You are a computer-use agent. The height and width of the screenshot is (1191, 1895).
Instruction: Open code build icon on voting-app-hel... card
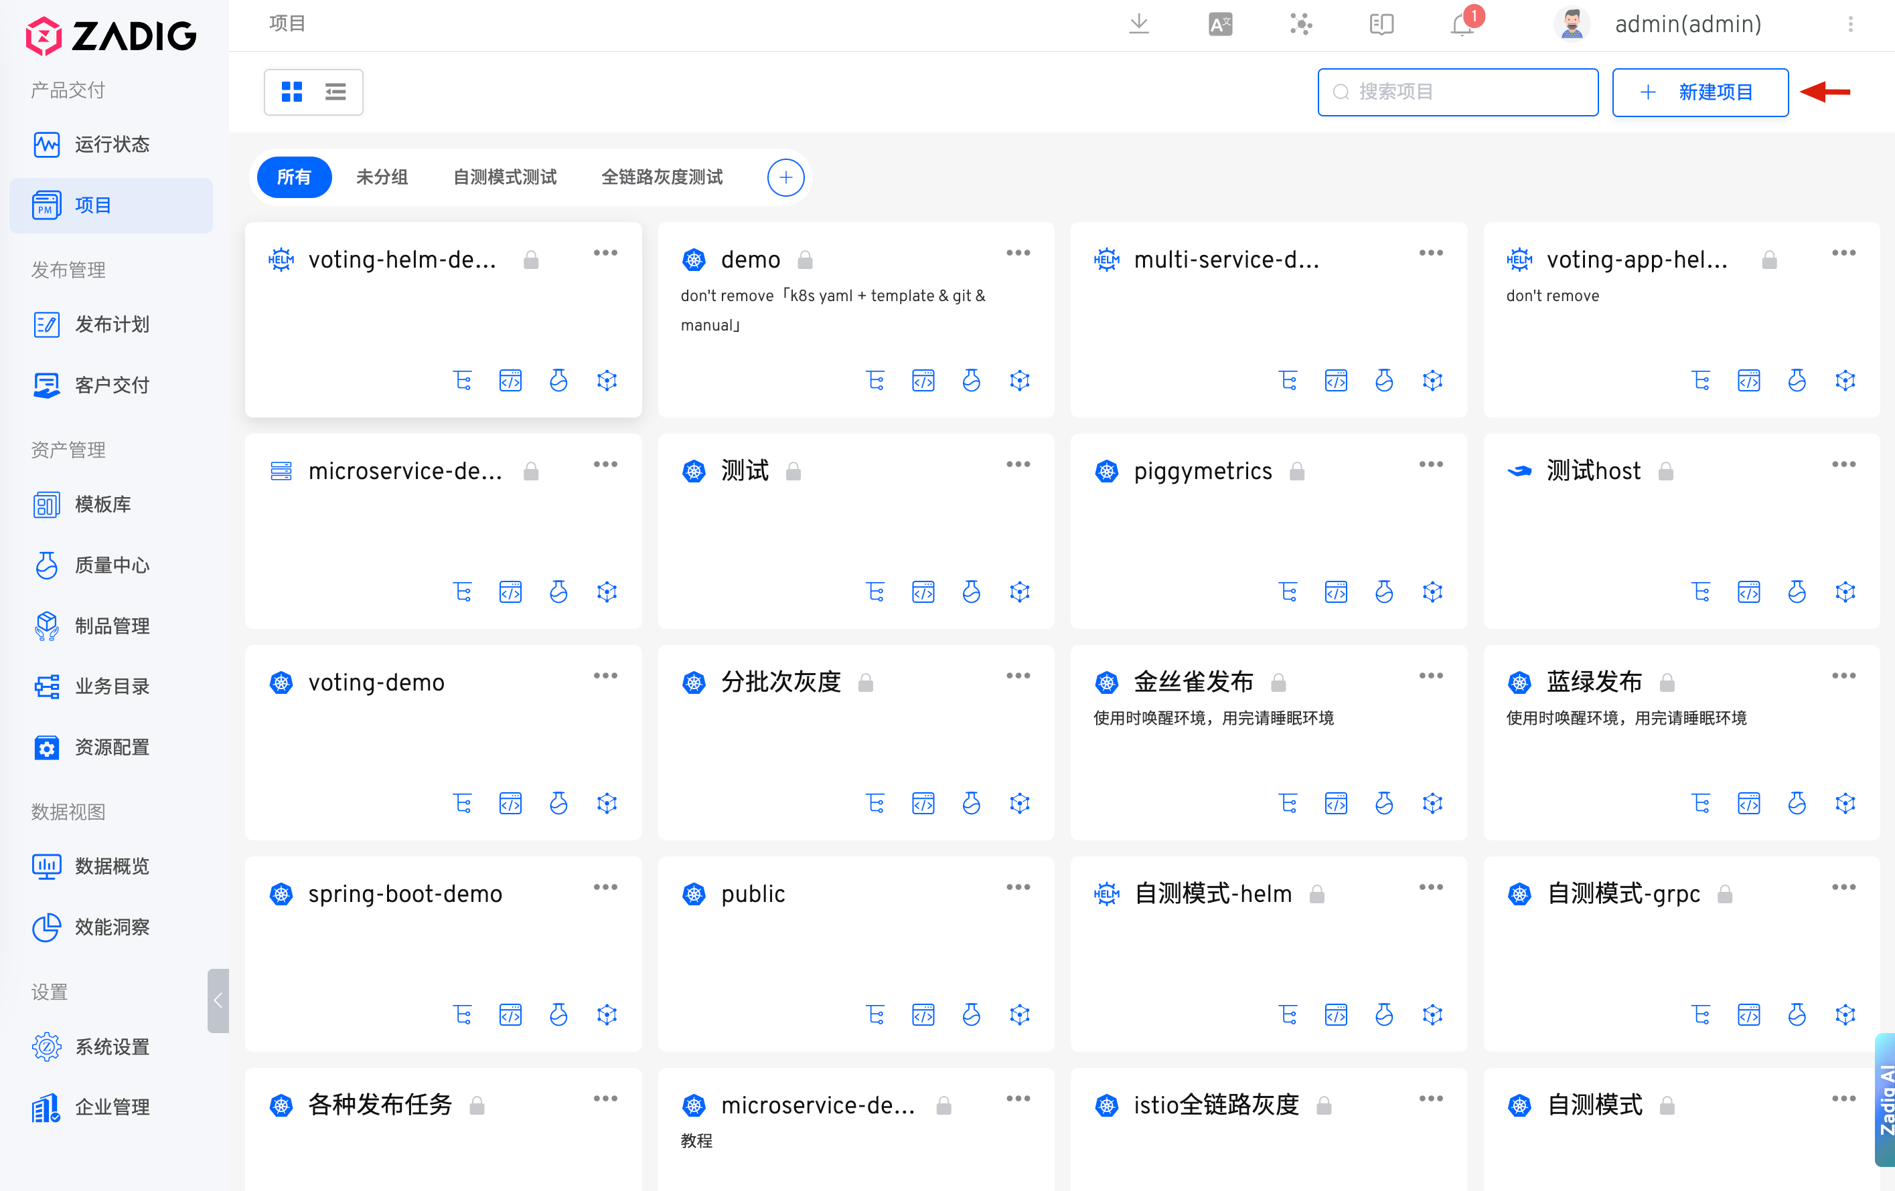(1748, 381)
